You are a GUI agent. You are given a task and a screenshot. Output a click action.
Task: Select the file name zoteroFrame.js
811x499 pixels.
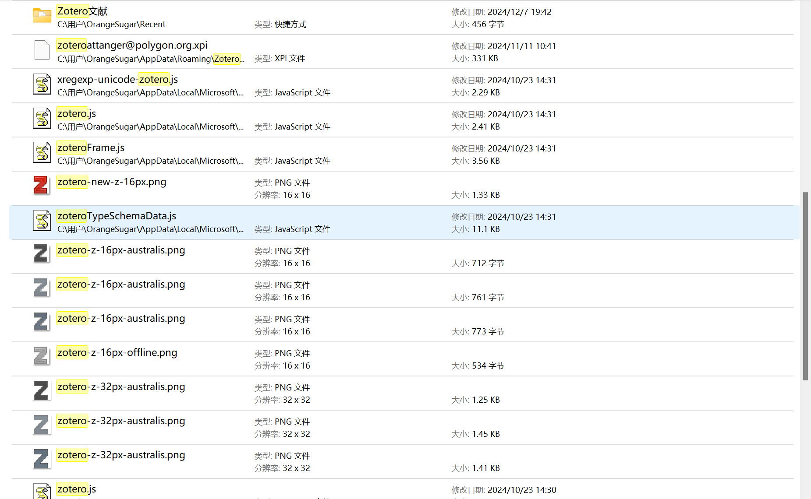(x=91, y=148)
